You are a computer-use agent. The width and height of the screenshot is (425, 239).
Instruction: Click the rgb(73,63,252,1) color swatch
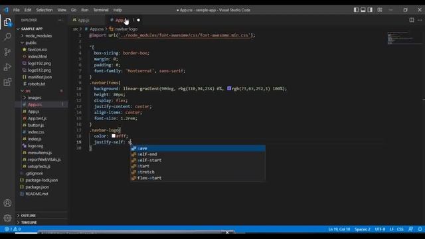pyautogui.click(x=229, y=88)
